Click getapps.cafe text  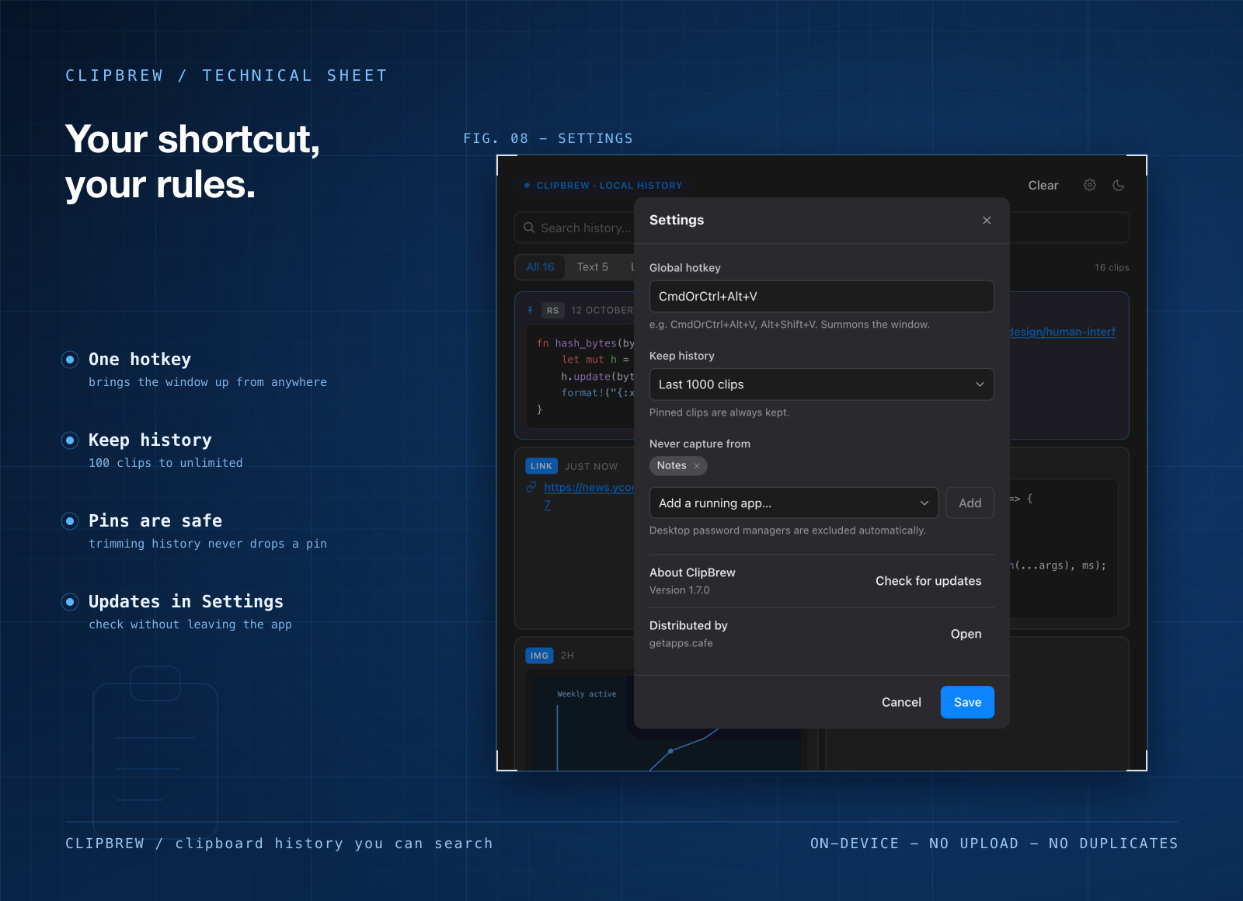(681, 643)
